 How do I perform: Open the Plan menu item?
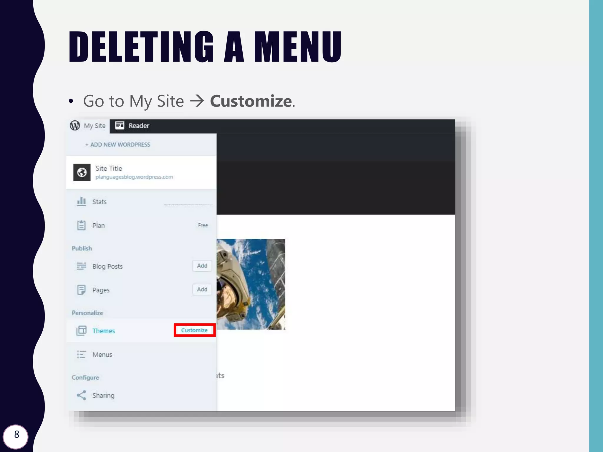98,225
